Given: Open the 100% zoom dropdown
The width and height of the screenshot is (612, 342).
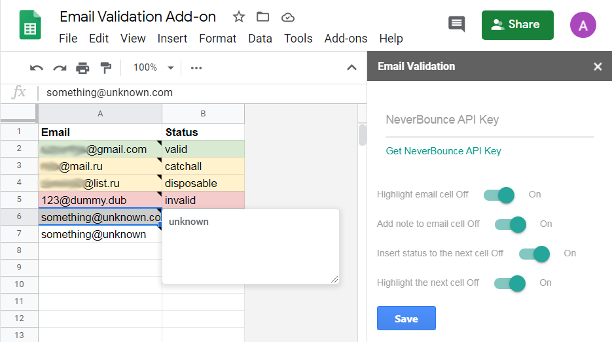Looking at the screenshot, I should 153,67.
